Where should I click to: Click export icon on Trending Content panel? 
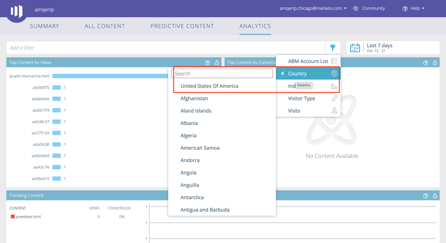click(x=435, y=196)
